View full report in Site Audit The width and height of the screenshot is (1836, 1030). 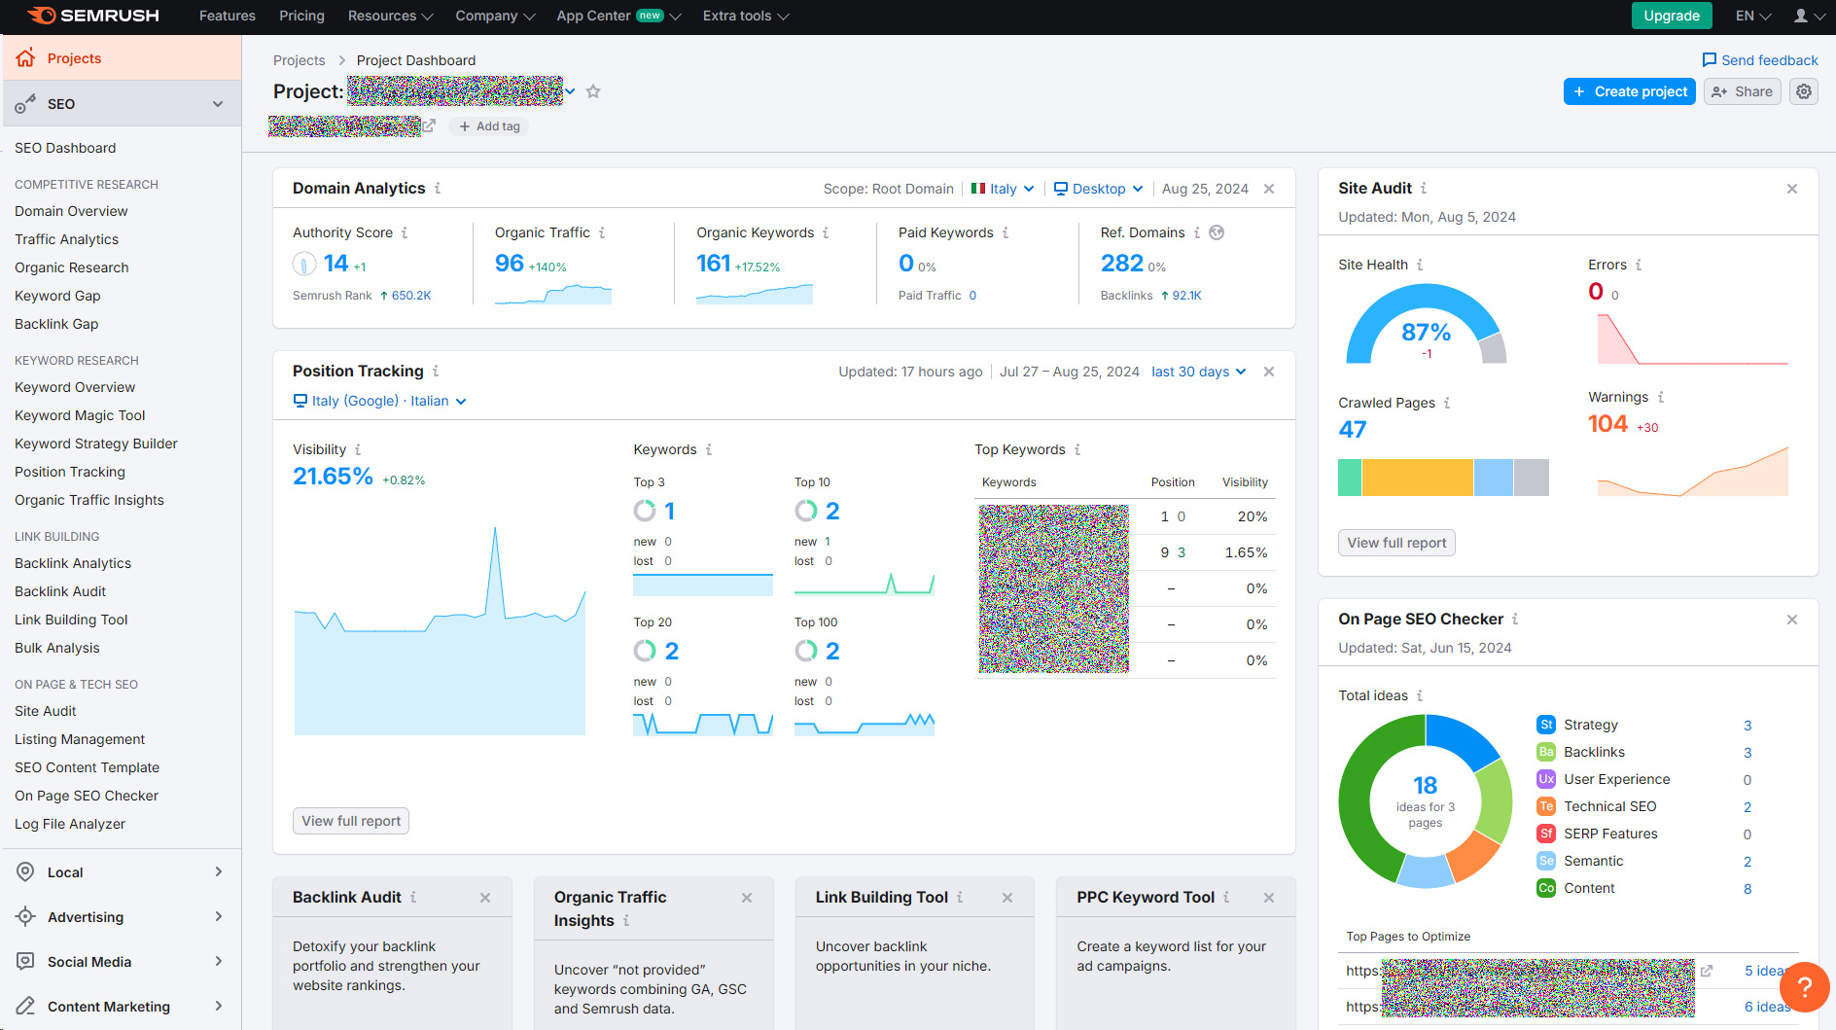[1396, 543]
